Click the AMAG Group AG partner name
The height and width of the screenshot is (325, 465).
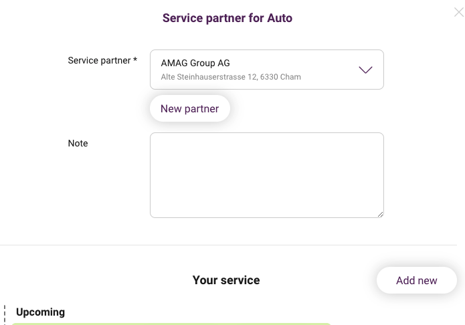[195, 63]
